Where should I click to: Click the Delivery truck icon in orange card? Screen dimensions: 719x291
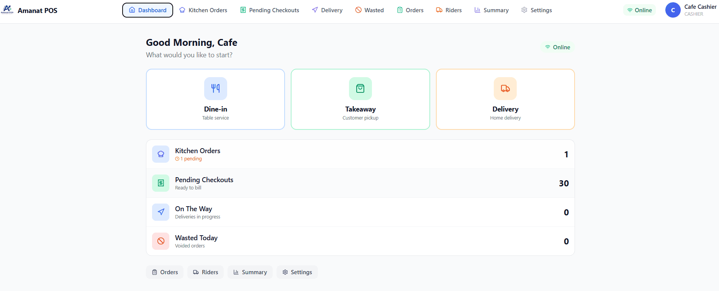click(x=505, y=89)
